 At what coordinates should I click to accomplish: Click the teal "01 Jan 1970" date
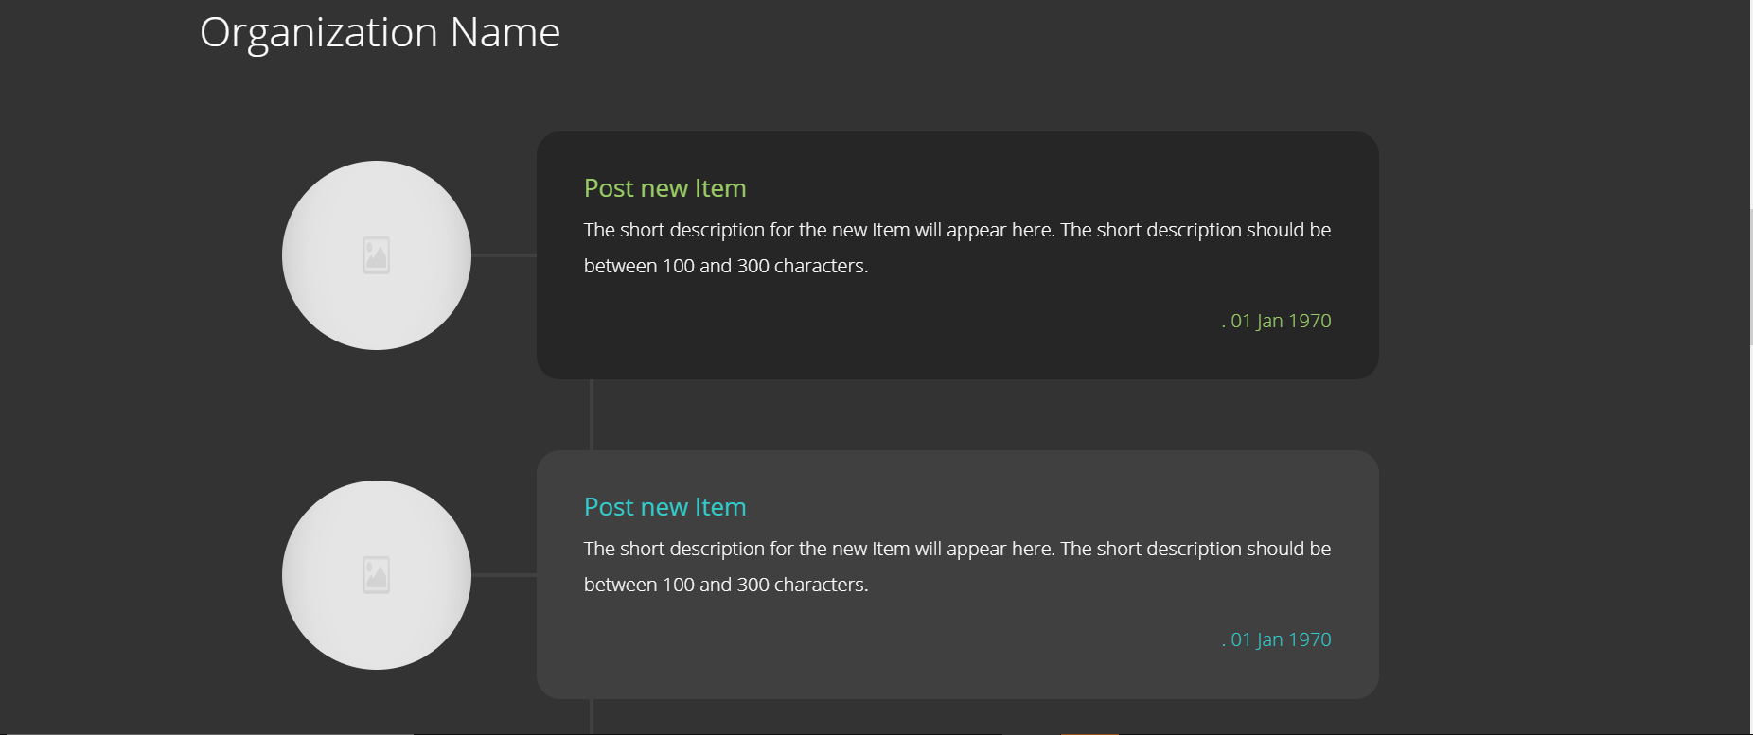[x=1280, y=639]
